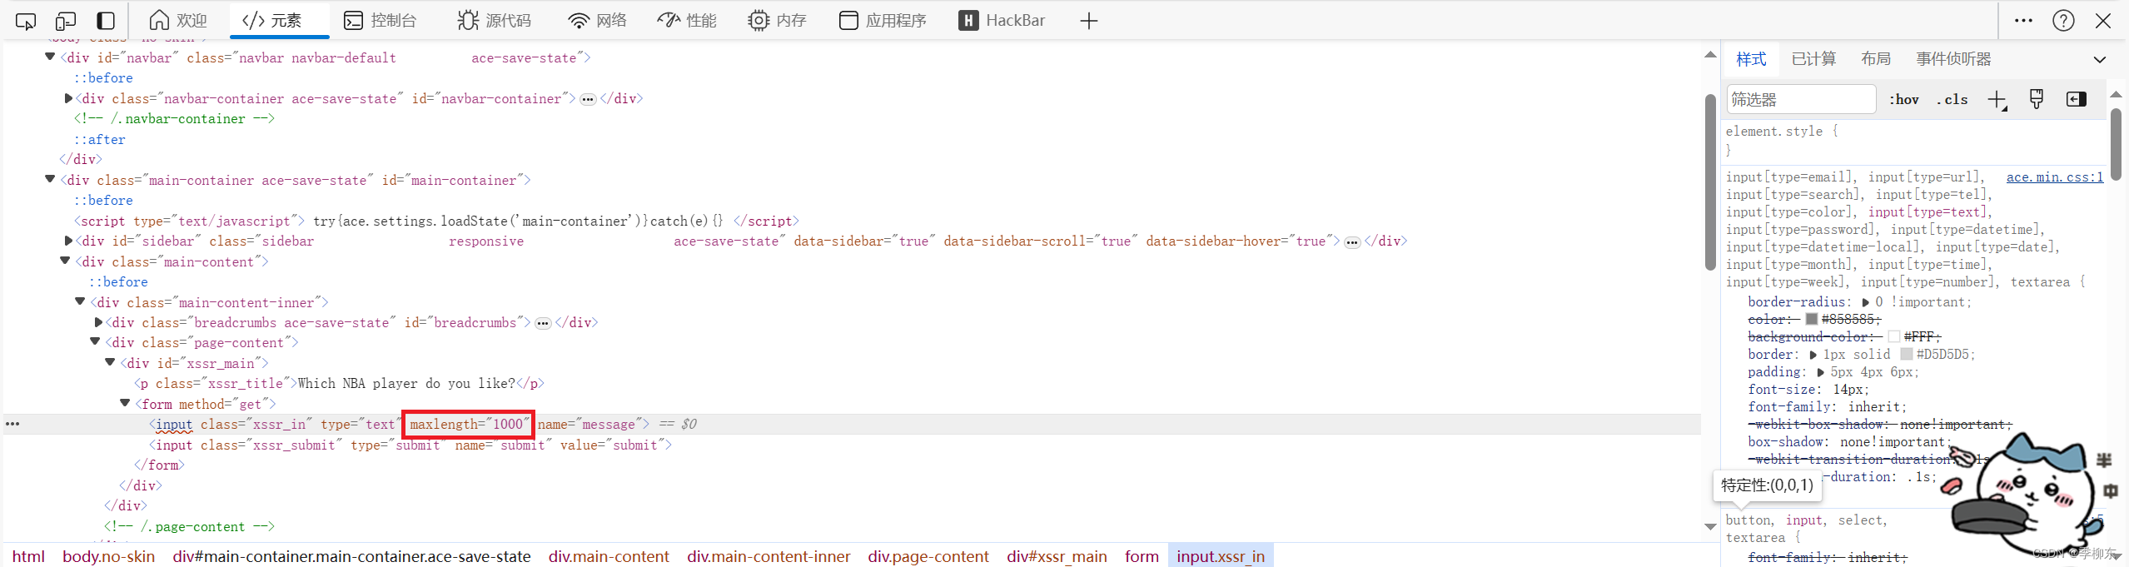The width and height of the screenshot is (2129, 567).
Task: Collapse the div#xssr_main node
Action: (x=110, y=362)
